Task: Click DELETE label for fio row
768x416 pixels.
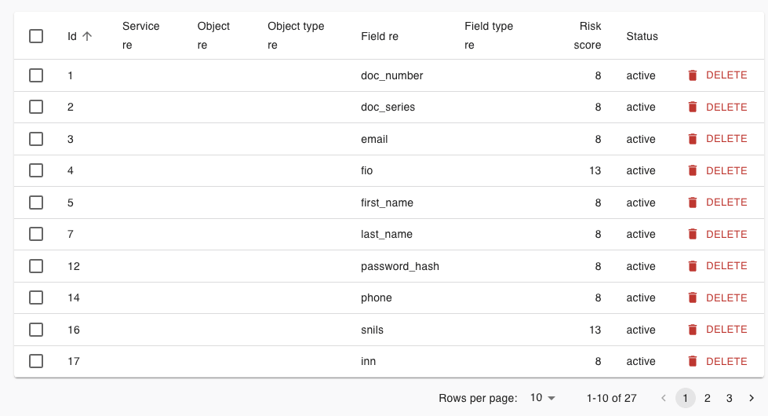Action: 726,170
